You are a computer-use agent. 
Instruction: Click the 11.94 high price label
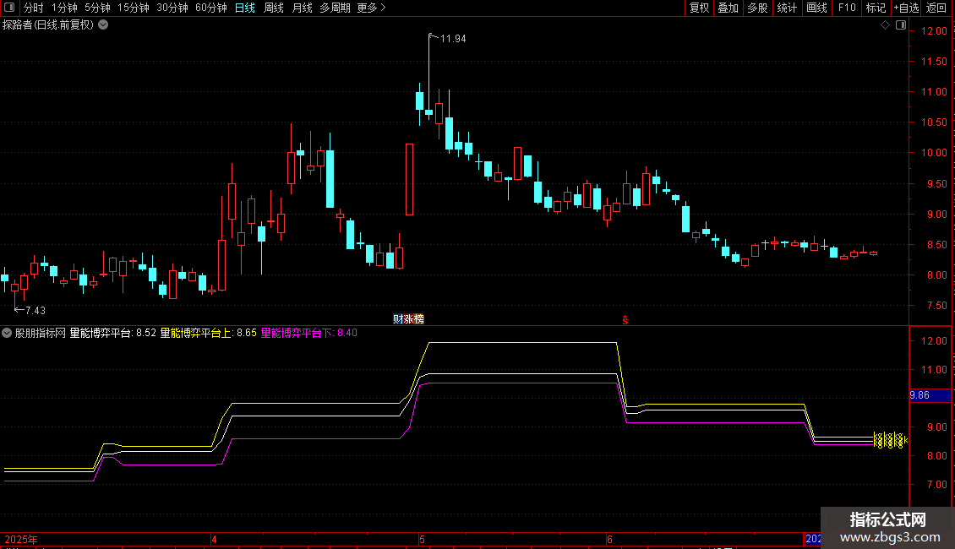tap(453, 39)
